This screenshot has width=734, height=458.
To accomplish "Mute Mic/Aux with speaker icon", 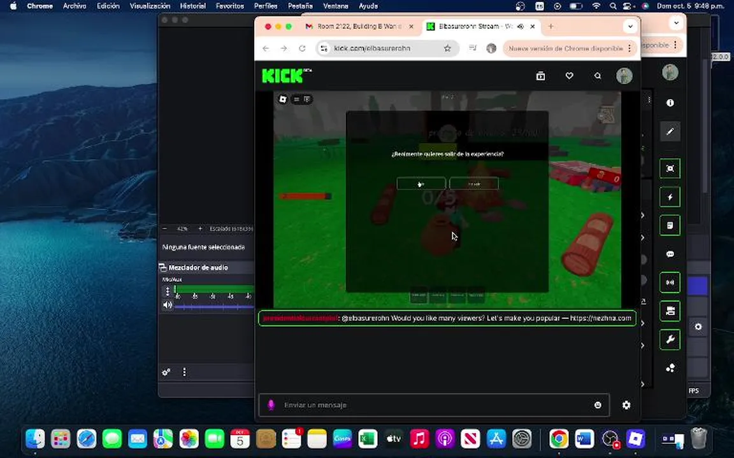I will 167,305.
